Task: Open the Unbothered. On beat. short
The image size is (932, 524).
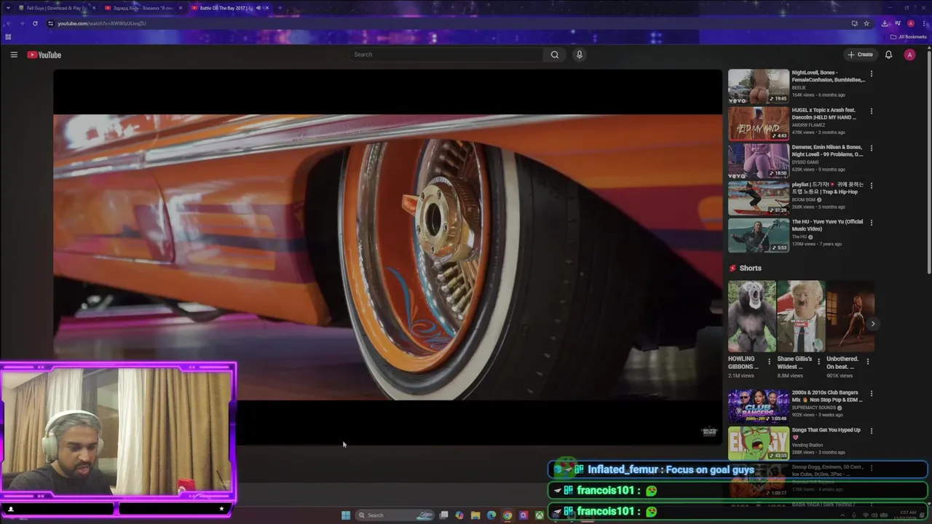Action: click(850, 317)
